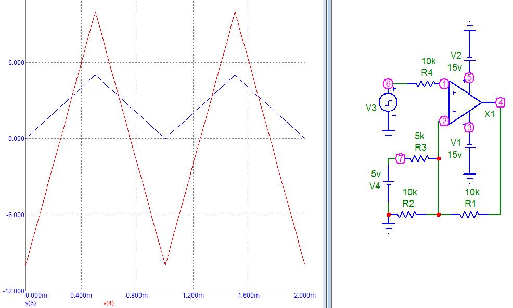
Task: Select the R4 10k resistor symbol
Action: (x=426, y=84)
